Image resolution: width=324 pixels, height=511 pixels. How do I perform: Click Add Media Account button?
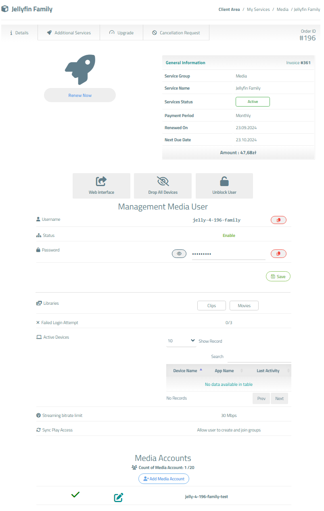click(x=164, y=479)
